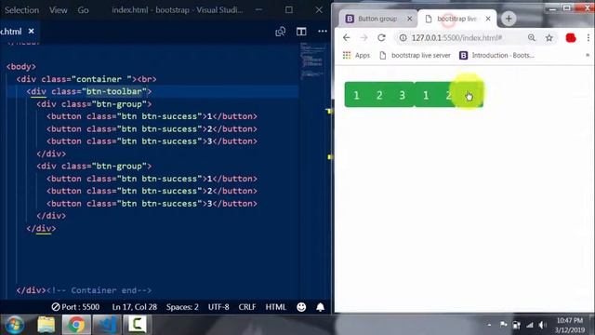Screen dimensions: 595x335
Task: Click the feedback smiley icon
Action: coord(301,307)
